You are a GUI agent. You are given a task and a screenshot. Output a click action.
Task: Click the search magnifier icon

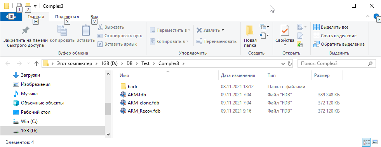click(x=370, y=64)
